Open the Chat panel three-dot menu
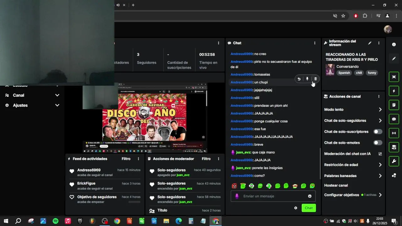 pos(315,43)
